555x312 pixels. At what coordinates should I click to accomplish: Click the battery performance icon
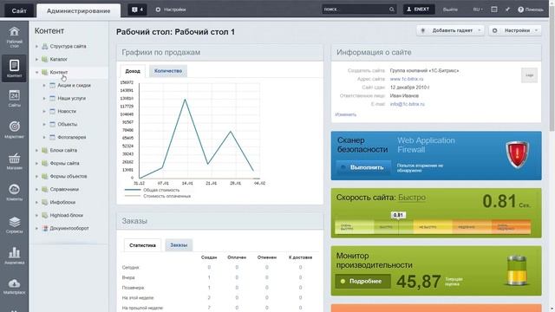[x=517, y=270]
